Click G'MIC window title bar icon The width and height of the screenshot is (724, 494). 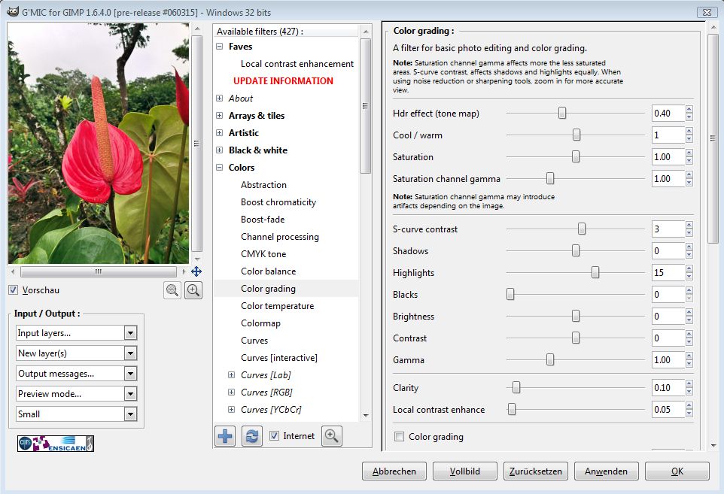coord(13,12)
